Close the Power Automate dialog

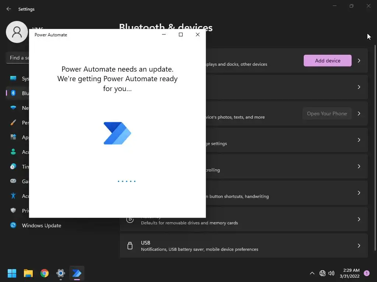click(x=198, y=35)
